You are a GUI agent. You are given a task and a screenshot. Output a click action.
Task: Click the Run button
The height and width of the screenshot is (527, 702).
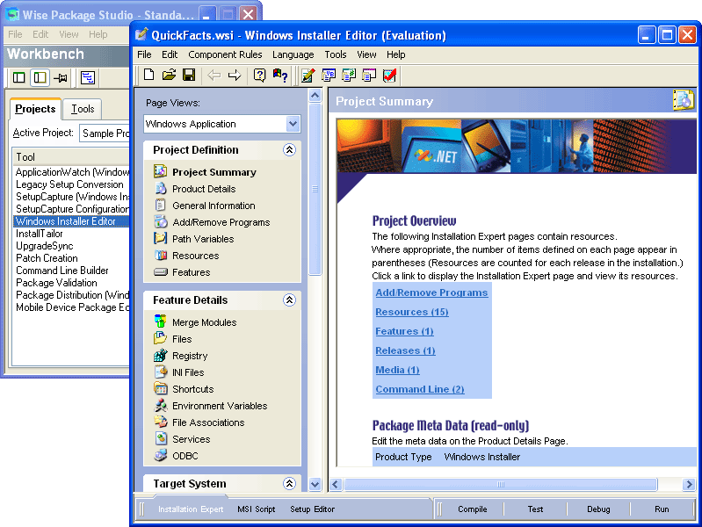coord(662,509)
